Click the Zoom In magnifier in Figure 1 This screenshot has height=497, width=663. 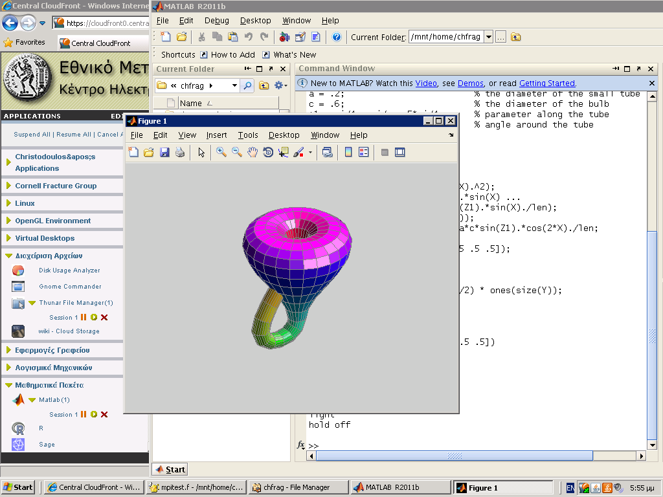221,152
